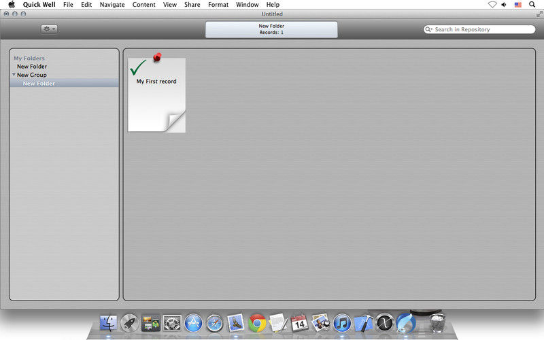Viewport: 544px width, 340px height.
Task: Select the My First record note thumbnail
Action: [x=157, y=95]
